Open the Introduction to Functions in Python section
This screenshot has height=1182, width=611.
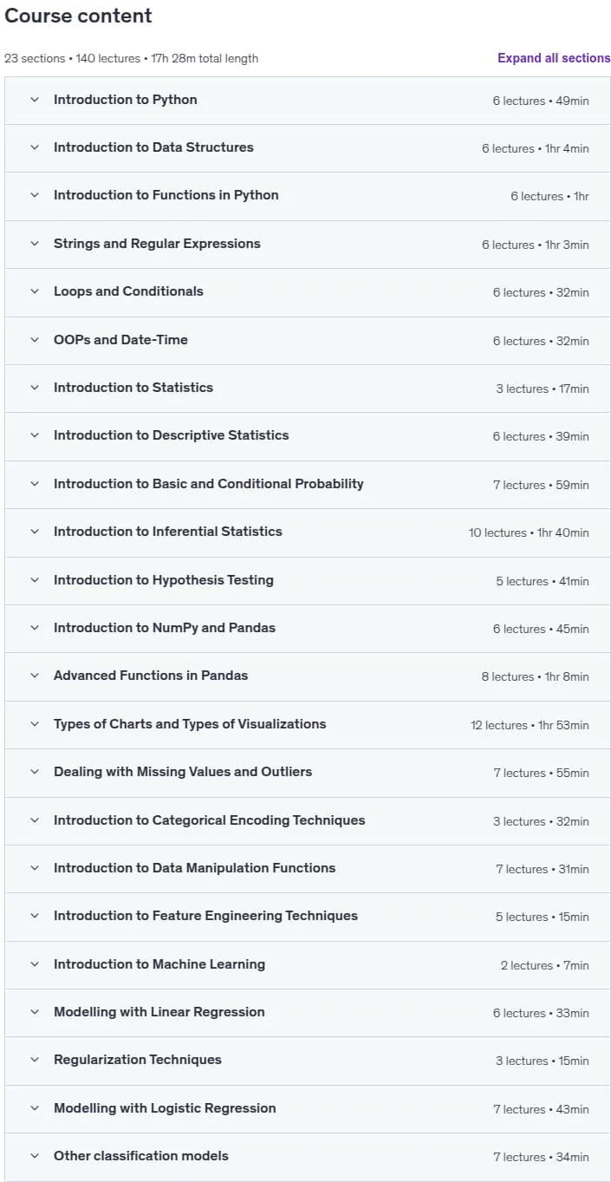(308, 196)
